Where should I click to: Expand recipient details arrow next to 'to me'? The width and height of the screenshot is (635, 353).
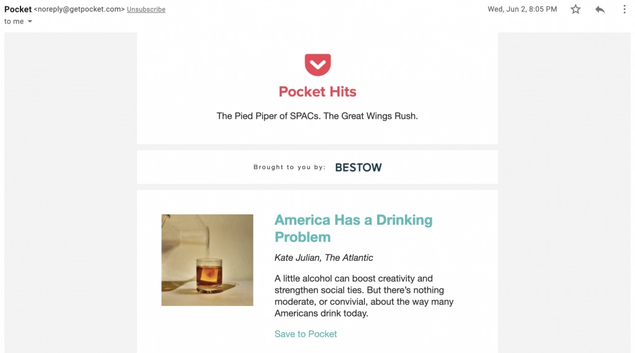click(30, 22)
